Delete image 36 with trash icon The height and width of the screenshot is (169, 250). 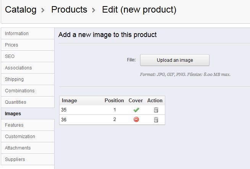click(156, 120)
